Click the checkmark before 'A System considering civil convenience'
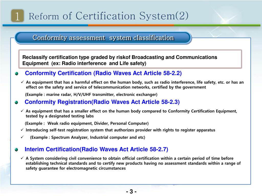Screen dimensions: 262x196 click(x=22, y=158)
